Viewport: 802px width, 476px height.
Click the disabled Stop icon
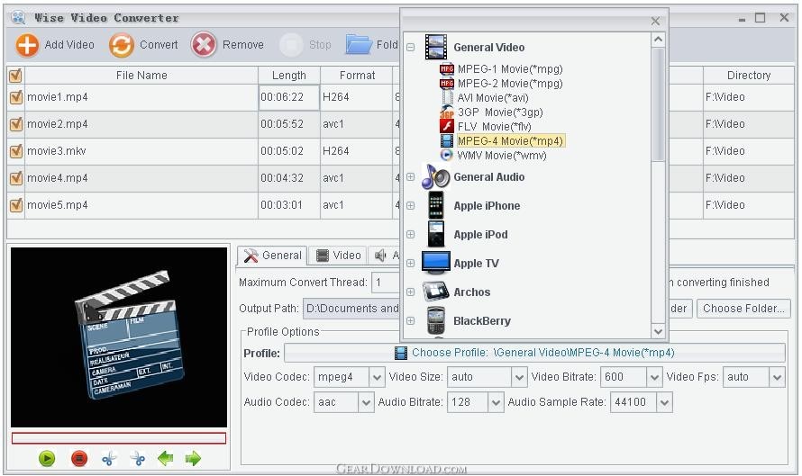point(291,45)
